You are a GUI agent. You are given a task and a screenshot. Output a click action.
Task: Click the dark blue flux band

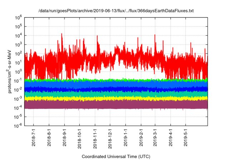click(116, 89)
